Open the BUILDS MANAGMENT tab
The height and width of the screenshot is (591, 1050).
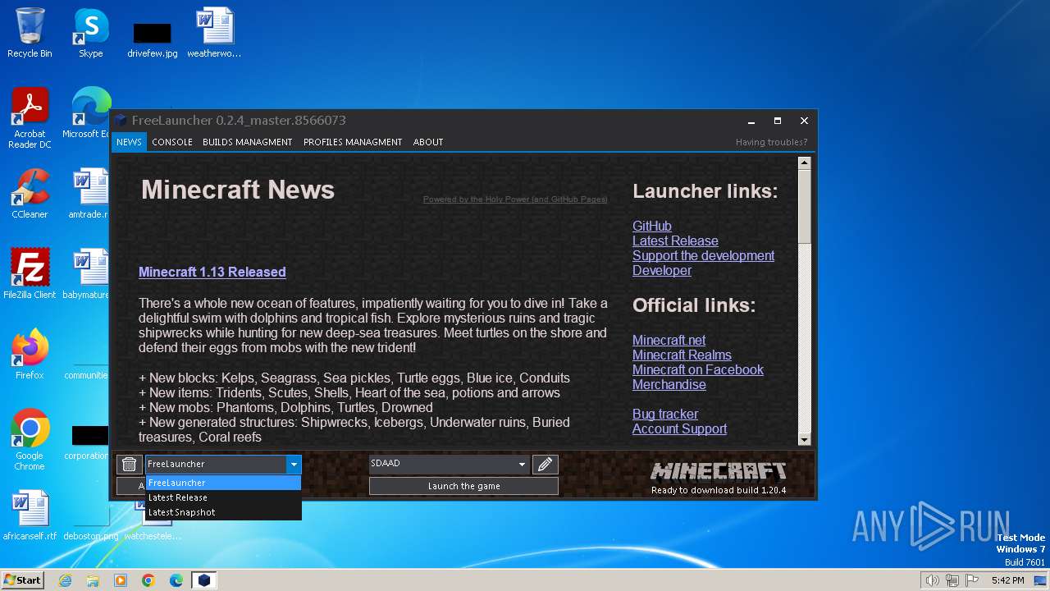click(247, 142)
